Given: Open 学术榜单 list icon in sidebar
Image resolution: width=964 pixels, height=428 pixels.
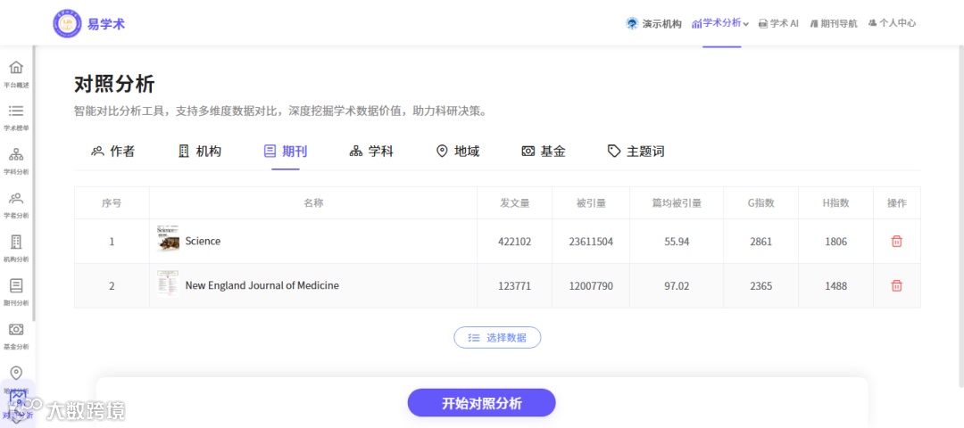Looking at the screenshot, I should click(17, 111).
